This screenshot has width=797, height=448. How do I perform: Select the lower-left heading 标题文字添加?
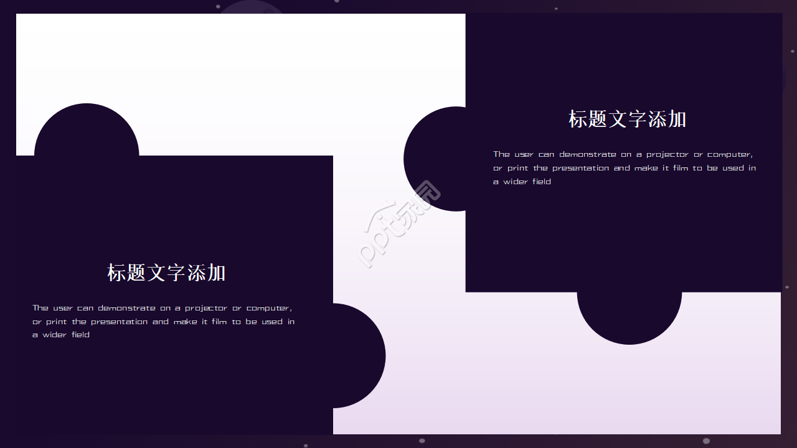coord(166,273)
